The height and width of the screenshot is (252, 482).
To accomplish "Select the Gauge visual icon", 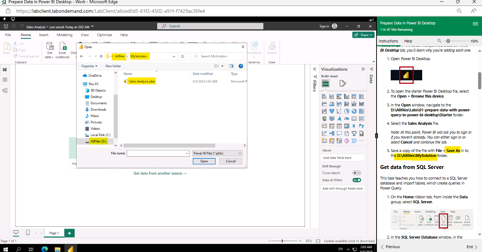I will tap(347, 119).
